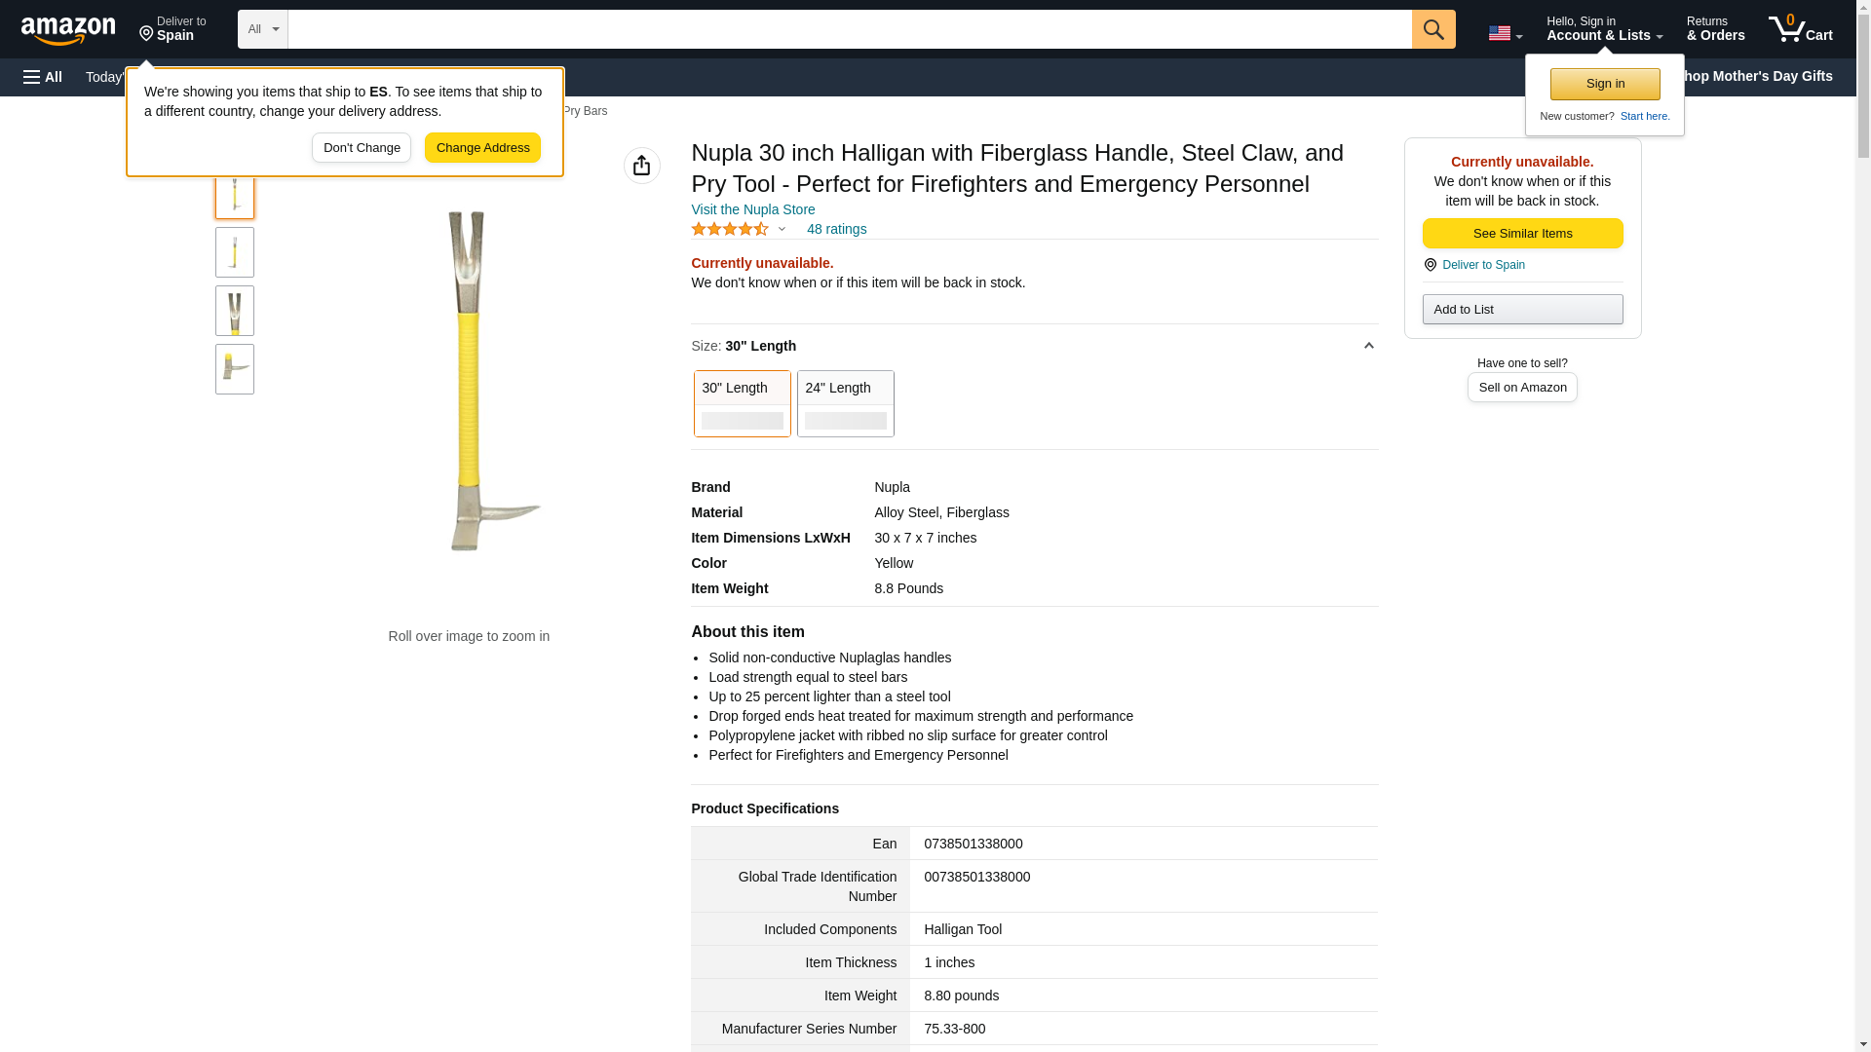Open the All hamburger menu
The image size is (1871, 1052).
43,77
